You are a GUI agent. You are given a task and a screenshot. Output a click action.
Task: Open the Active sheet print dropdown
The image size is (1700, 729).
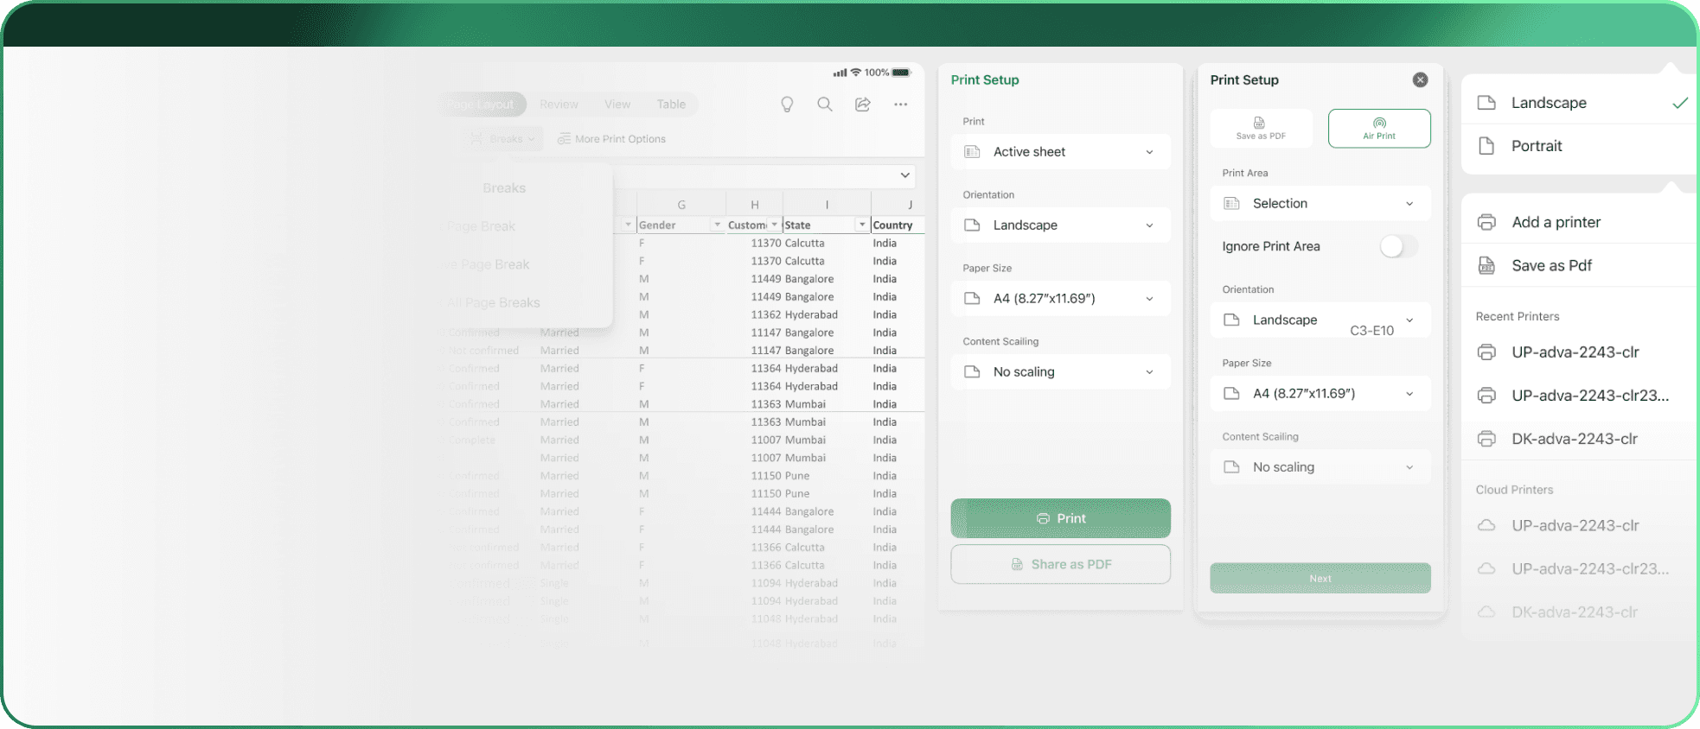click(1060, 152)
